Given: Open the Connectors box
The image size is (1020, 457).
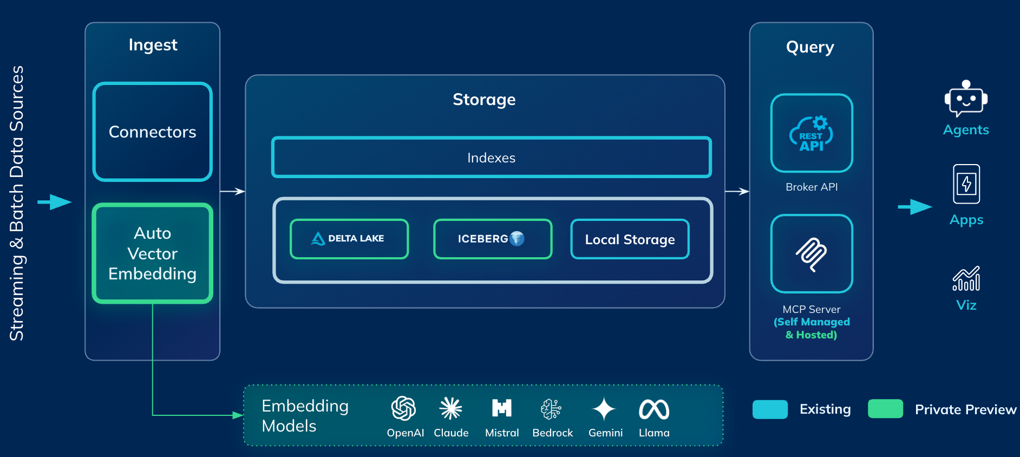Looking at the screenshot, I should click(x=153, y=132).
